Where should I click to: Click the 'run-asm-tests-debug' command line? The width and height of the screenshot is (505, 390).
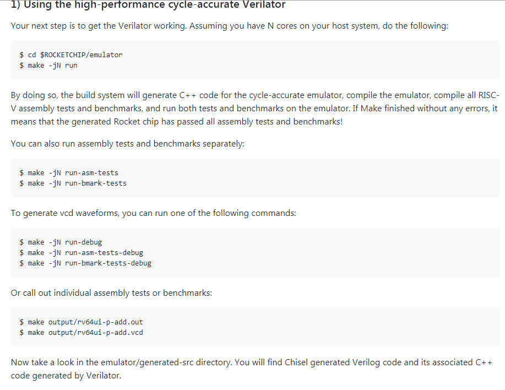tap(81, 253)
